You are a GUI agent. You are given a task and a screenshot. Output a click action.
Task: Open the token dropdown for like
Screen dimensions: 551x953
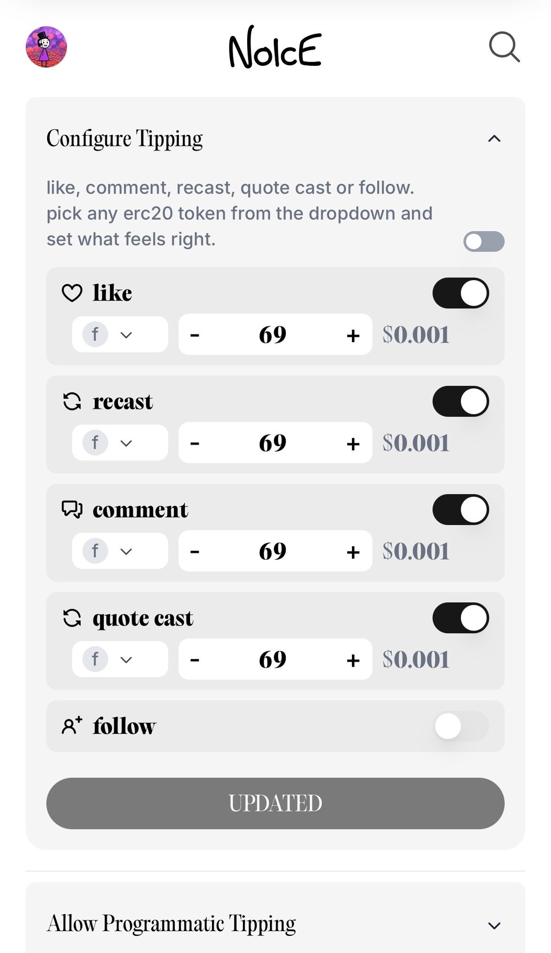pyautogui.click(x=120, y=335)
